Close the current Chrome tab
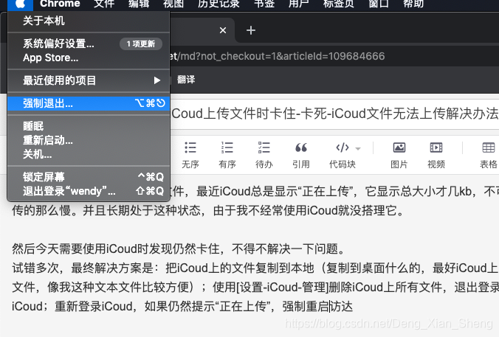 click(x=223, y=30)
